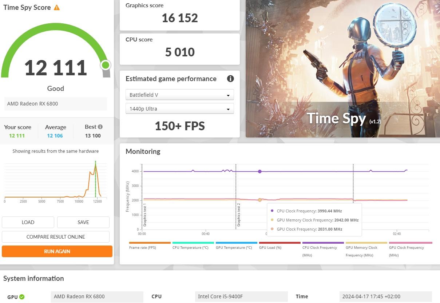Open the Battlefield V game dropdown
The width and height of the screenshot is (440, 303).
click(180, 95)
